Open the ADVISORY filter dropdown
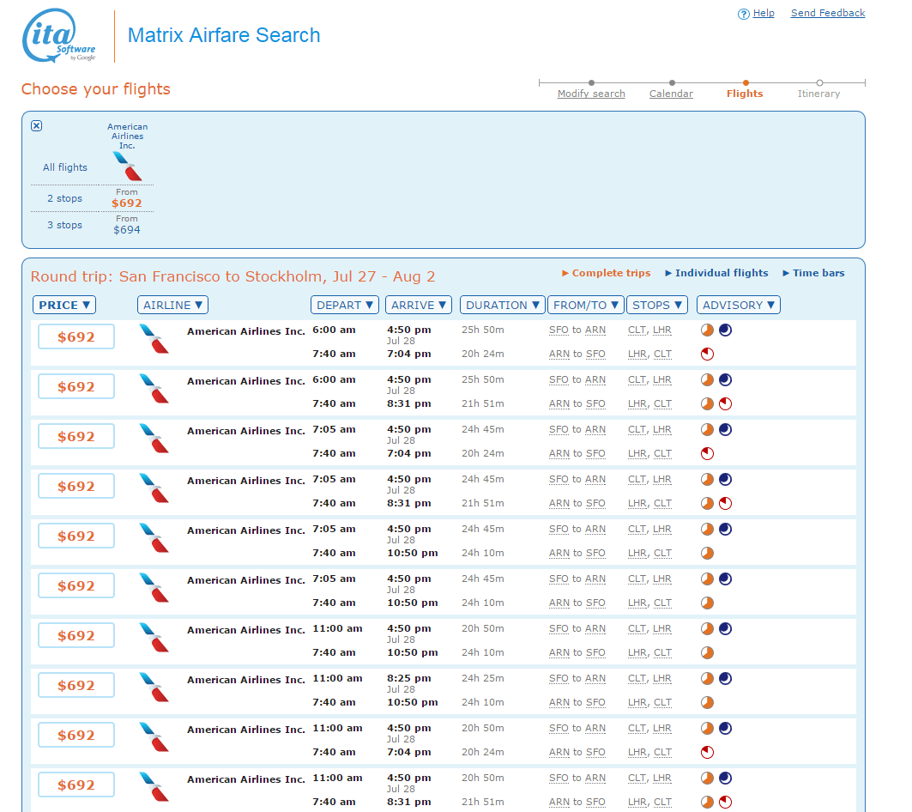The image size is (912, 812). [738, 305]
